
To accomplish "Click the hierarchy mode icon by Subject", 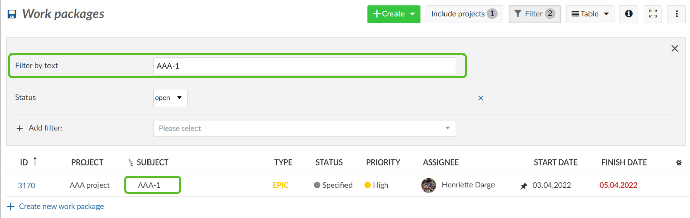I will tap(131, 162).
